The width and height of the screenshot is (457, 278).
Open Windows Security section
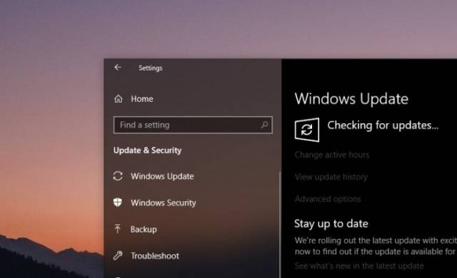coord(164,202)
